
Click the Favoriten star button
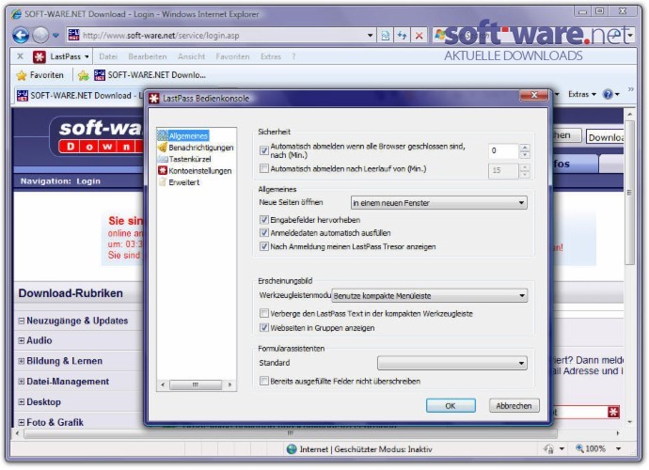[40, 75]
